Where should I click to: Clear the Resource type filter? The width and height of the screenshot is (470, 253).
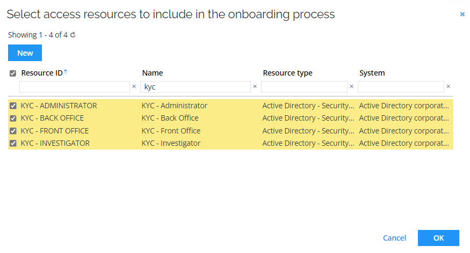click(x=352, y=86)
